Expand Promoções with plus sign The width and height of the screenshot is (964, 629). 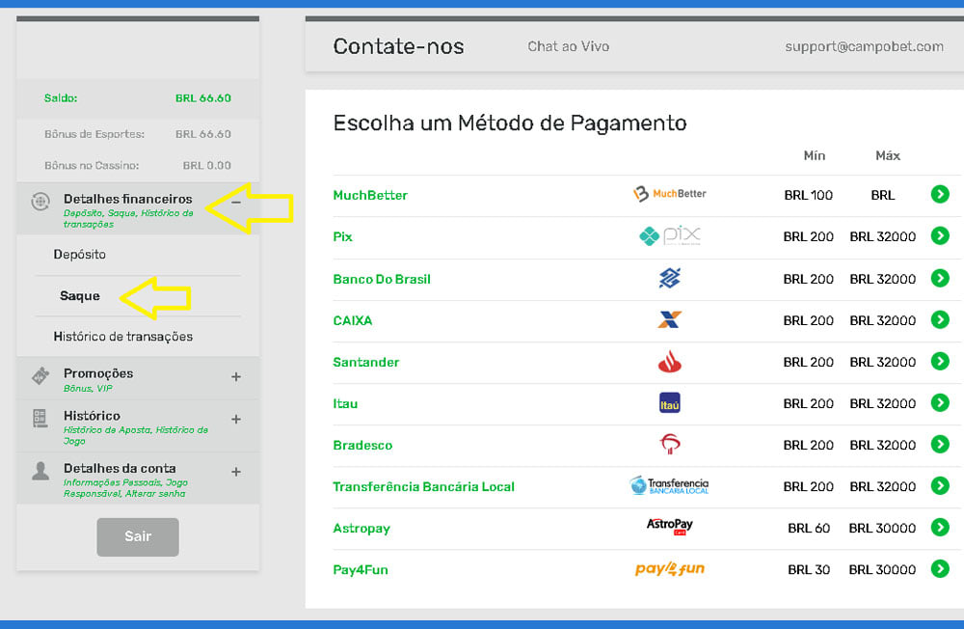tap(236, 376)
